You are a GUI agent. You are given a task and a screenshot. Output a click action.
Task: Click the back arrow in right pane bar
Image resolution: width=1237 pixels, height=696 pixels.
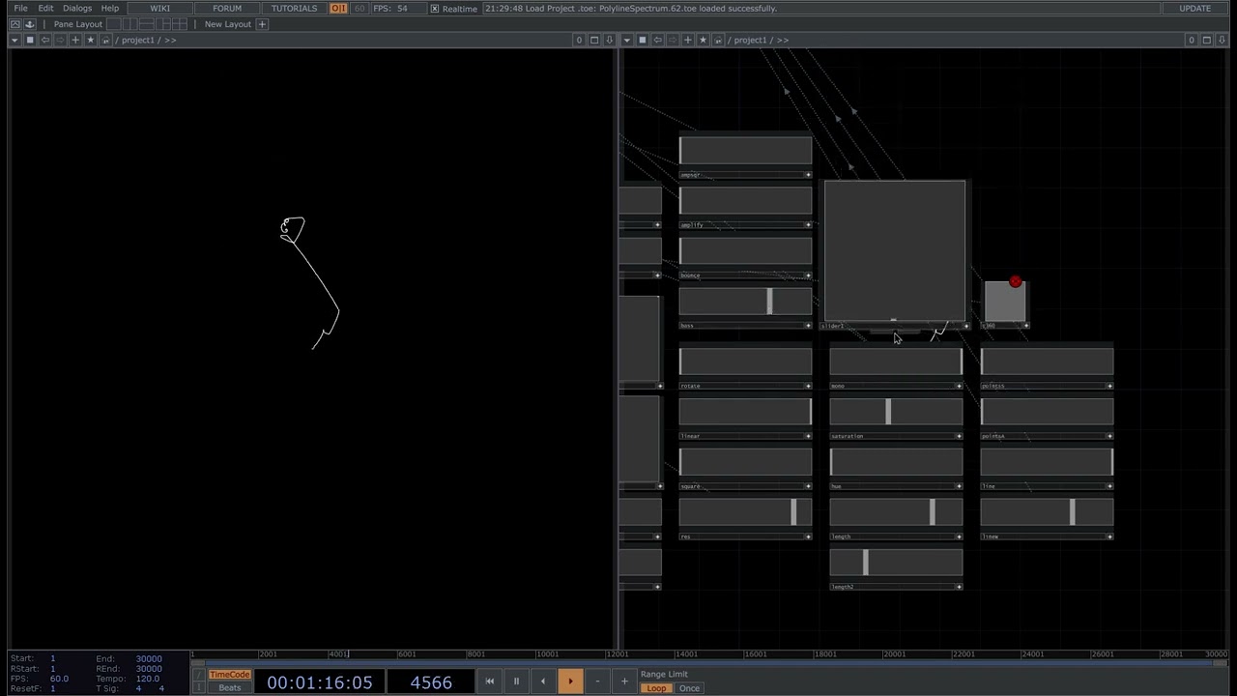point(657,40)
